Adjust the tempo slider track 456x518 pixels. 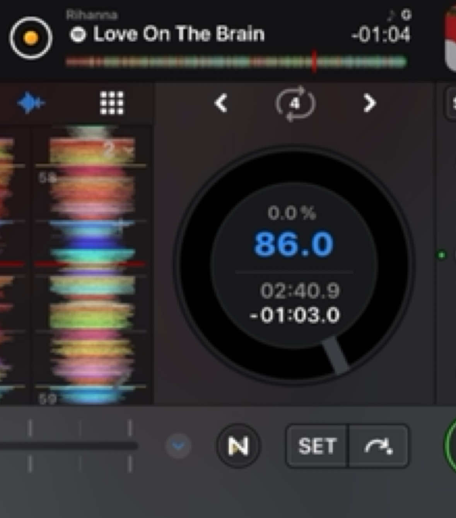pos(69,446)
